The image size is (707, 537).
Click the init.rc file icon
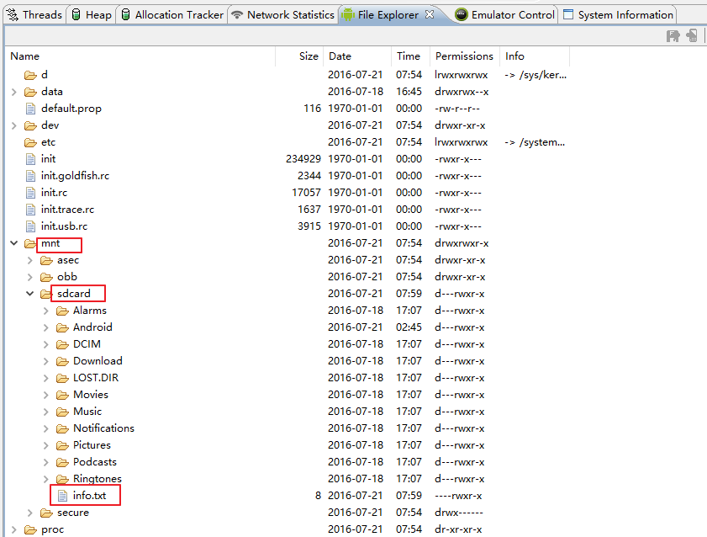tap(30, 193)
